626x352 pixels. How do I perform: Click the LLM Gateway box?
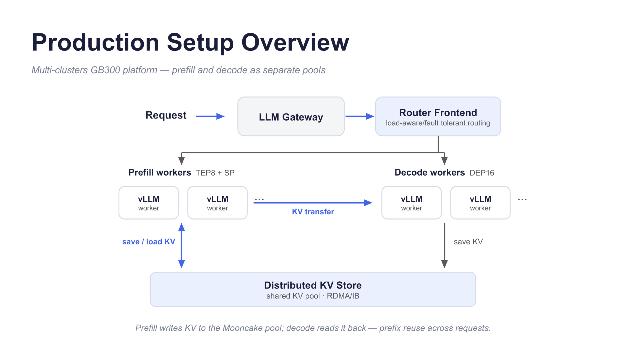pos(291,116)
